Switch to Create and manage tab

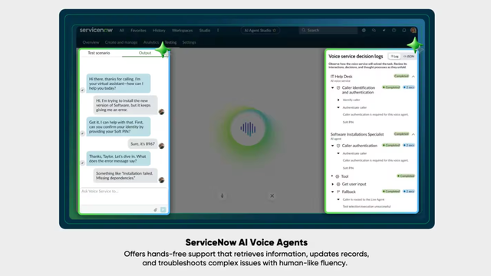[121, 42]
